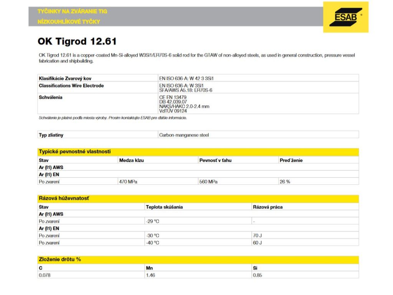393x295 pixels.
Task: Click temperature '-40 °C'
Action: point(152,243)
